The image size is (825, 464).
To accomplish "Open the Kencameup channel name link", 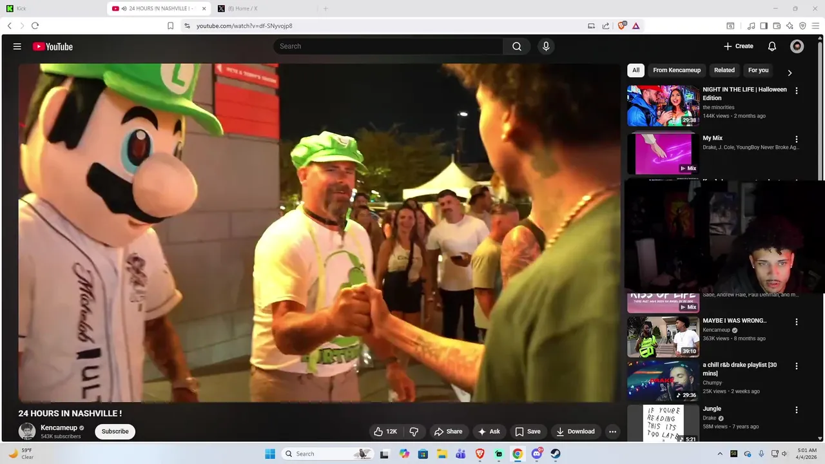I will coord(59,428).
